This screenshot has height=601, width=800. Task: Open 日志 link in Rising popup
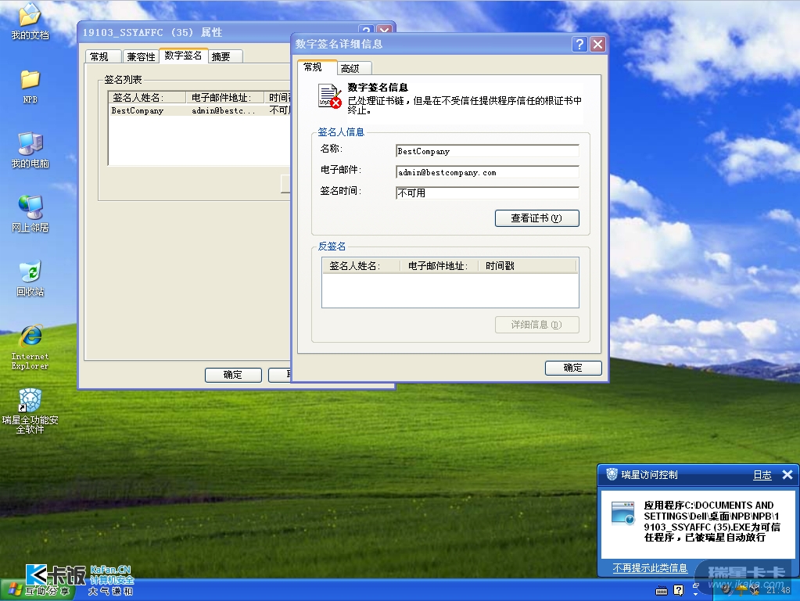[x=762, y=475]
